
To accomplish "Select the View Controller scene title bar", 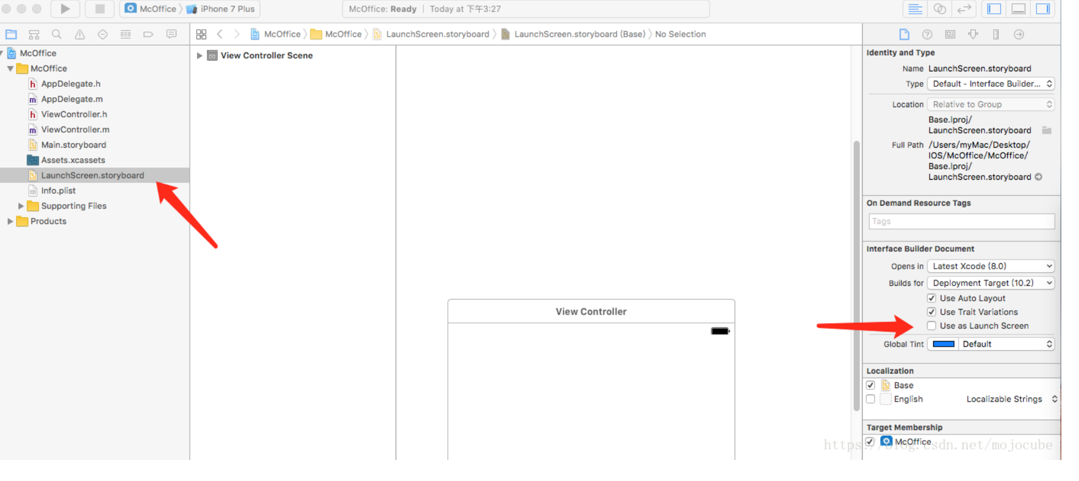I will tap(591, 312).
